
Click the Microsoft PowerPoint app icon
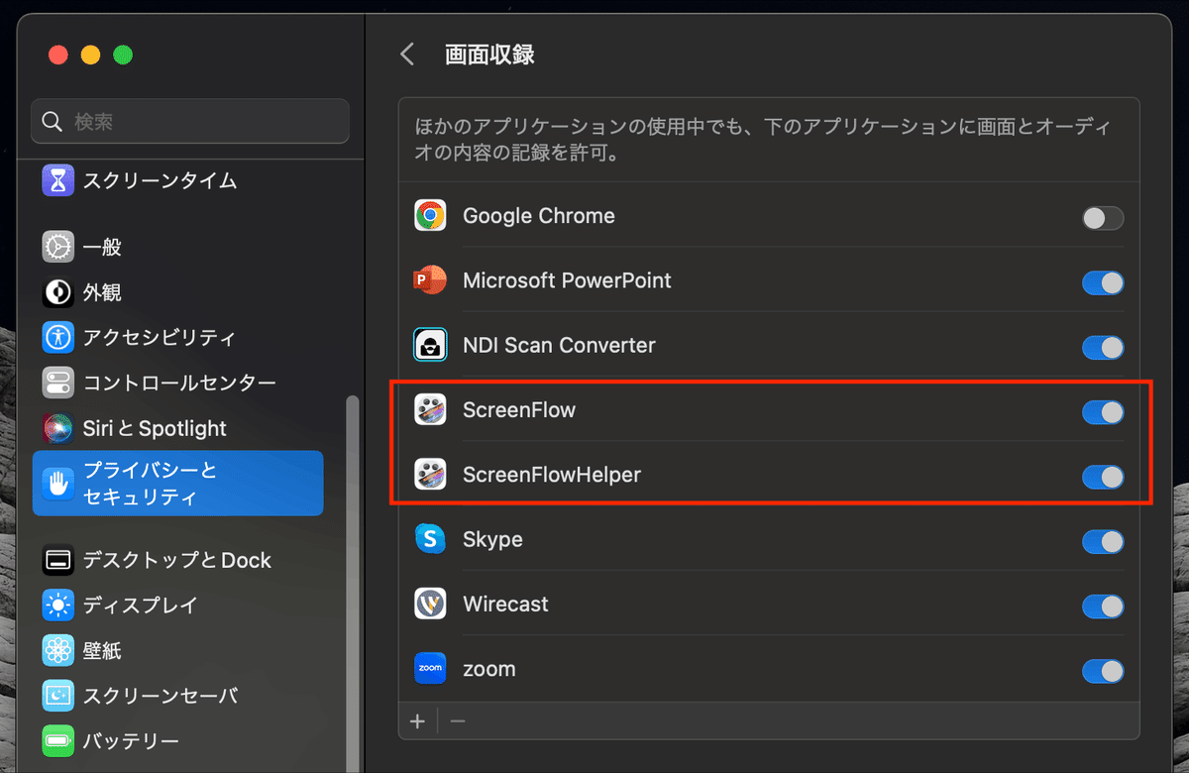click(430, 280)
